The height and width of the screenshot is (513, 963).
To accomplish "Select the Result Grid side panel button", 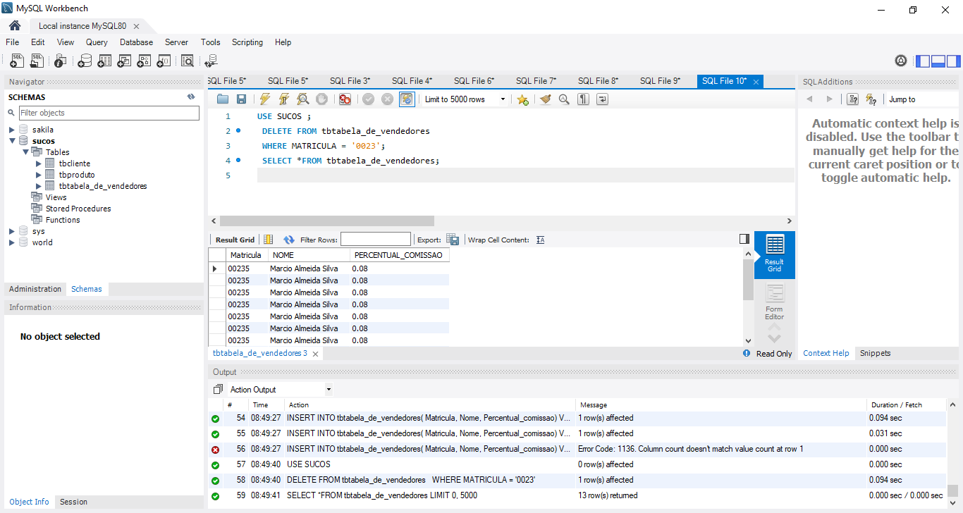I will pyautogui.click(x=774, y=254).
